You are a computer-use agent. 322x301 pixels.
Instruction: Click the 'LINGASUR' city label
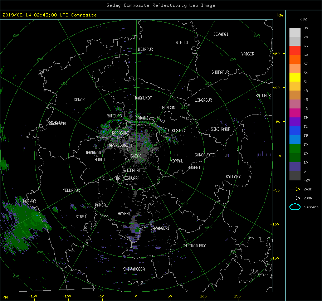(203, 100)
